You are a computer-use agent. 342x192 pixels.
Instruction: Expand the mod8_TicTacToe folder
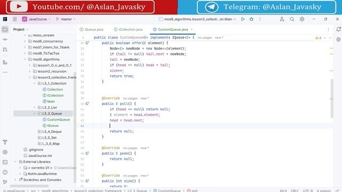pos(25,53)
